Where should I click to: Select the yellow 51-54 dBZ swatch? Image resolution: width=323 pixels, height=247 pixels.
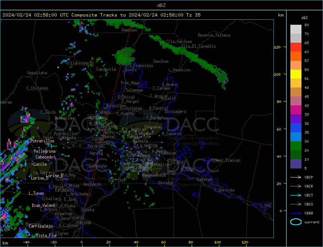(x=296, y=74)
